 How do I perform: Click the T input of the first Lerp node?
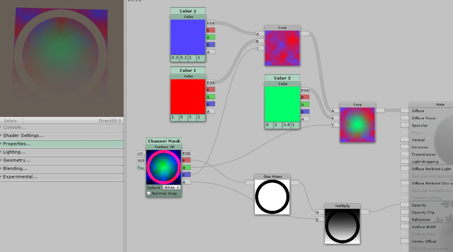tap(258, 48)
